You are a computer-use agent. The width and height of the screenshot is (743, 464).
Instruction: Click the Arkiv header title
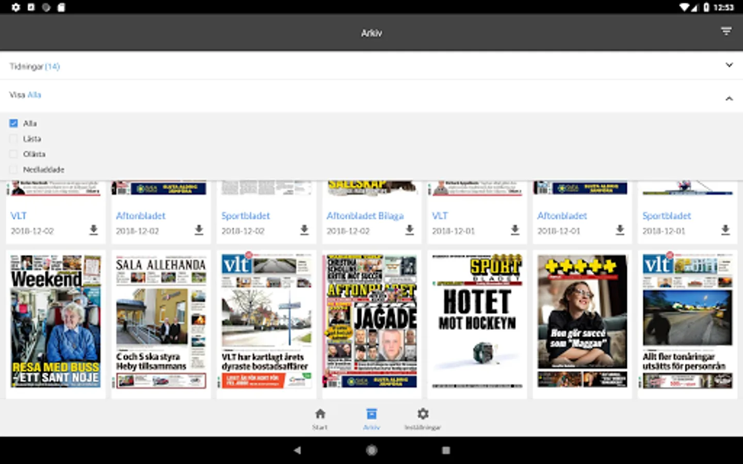pyautogui.click(x=372, y=33)
